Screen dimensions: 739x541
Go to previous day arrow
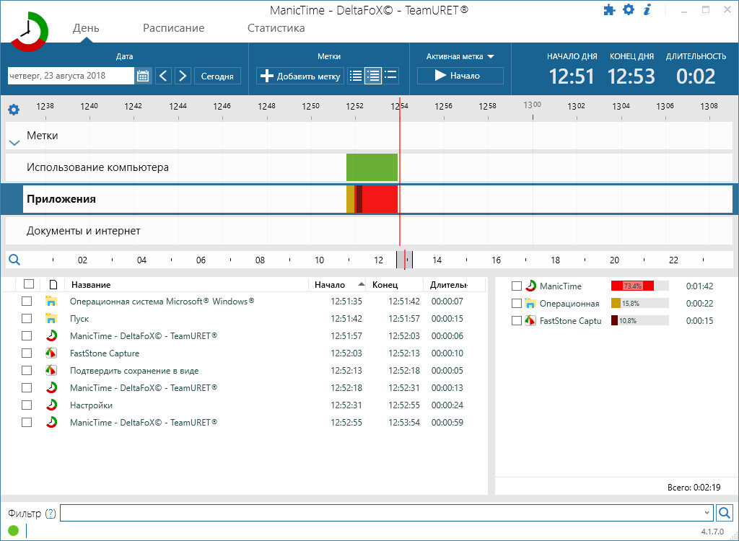coord(164,76)
